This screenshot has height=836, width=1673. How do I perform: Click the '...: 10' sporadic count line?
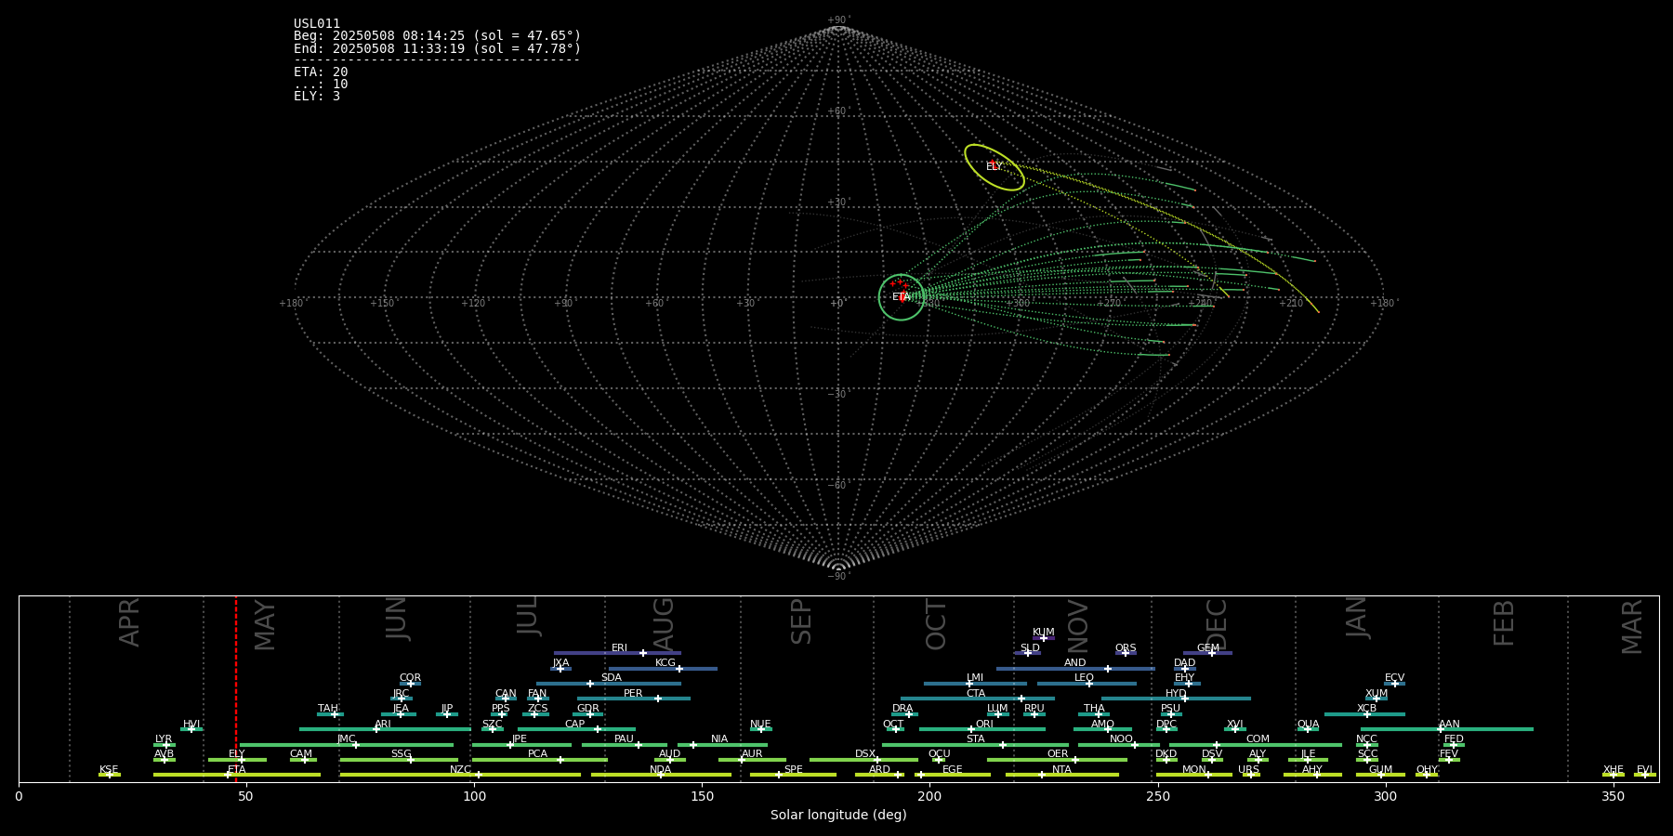321,84
